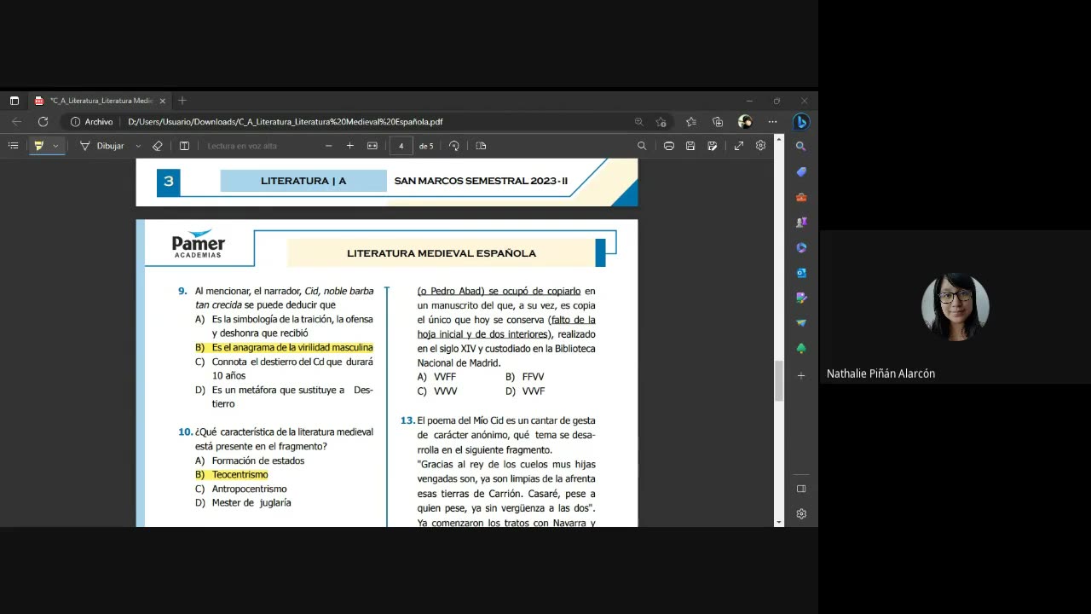Open tab actions menu icon
The width and height of the screenshot is (1091, 614).
click(x=14, y=101)
